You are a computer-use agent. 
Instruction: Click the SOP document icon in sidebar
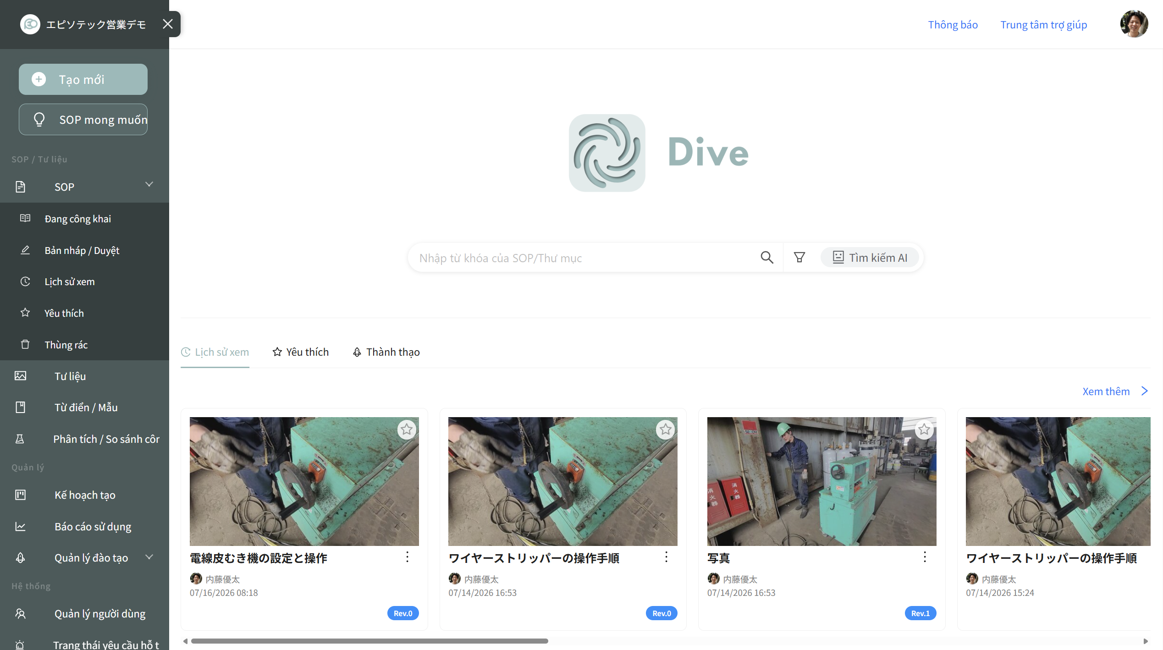[x=20, y=187]
